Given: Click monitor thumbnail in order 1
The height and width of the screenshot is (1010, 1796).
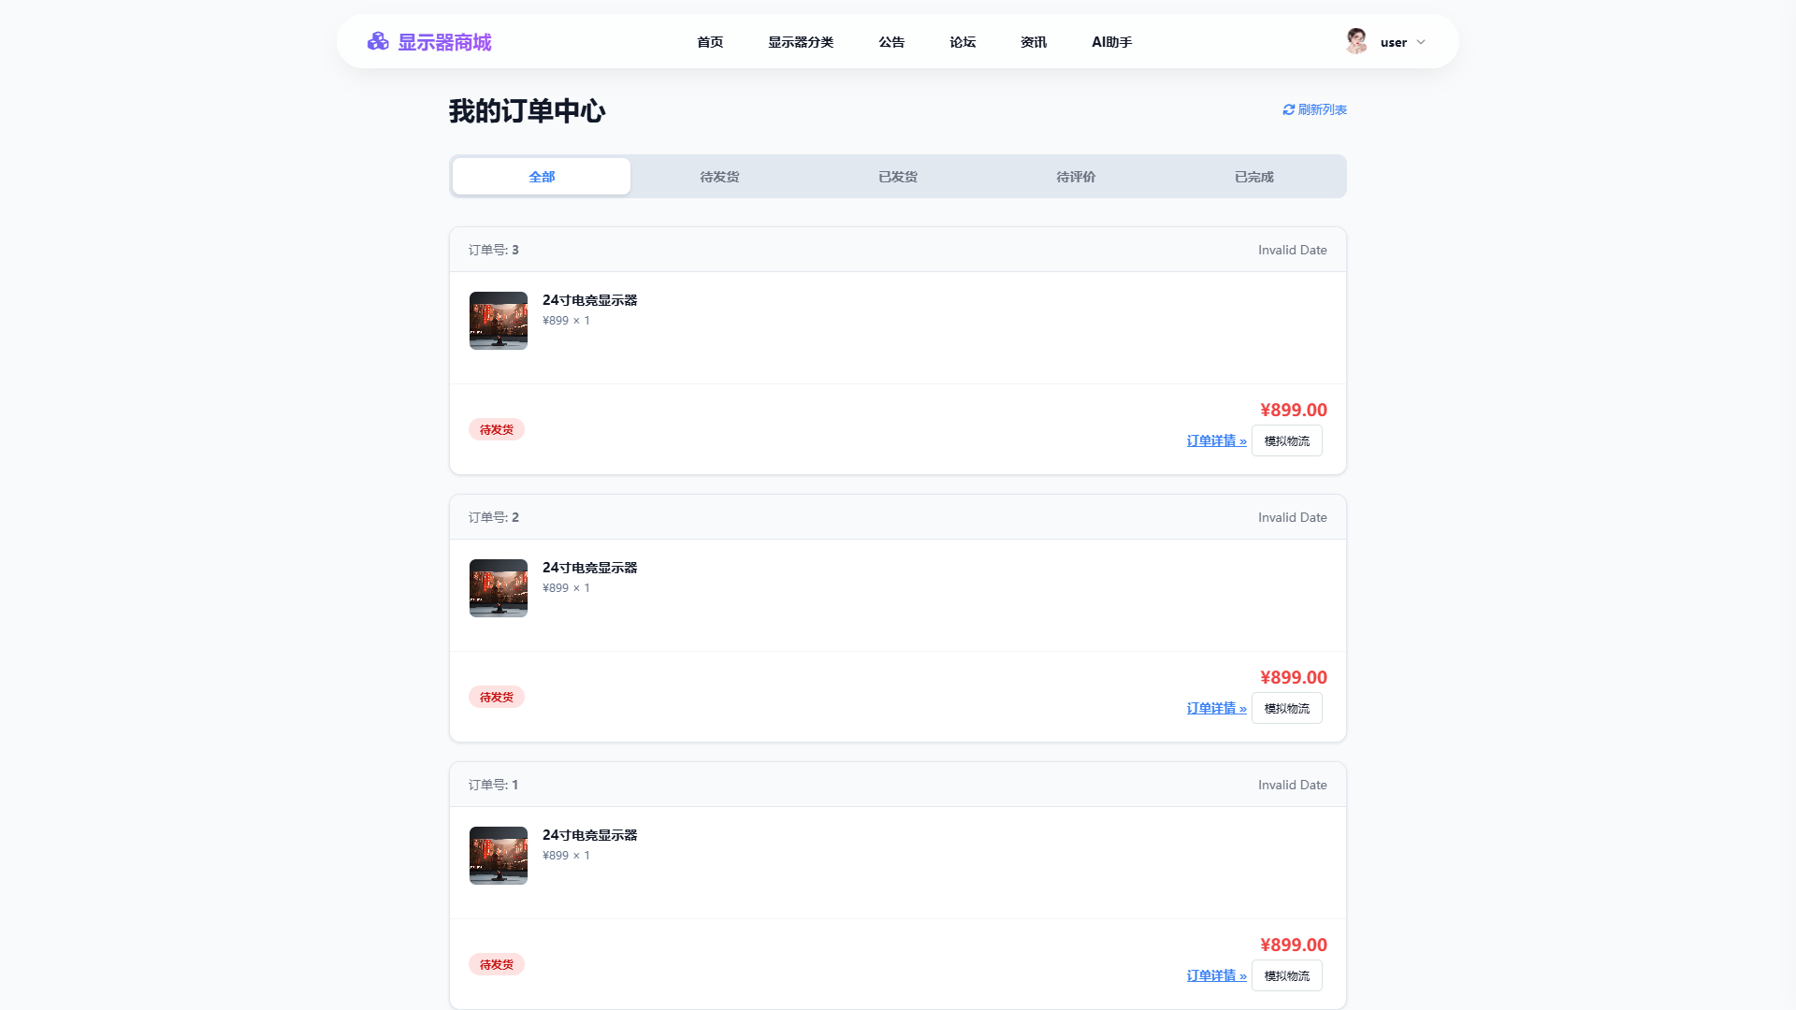Looking at the screenshot, I should click(499, 856).
